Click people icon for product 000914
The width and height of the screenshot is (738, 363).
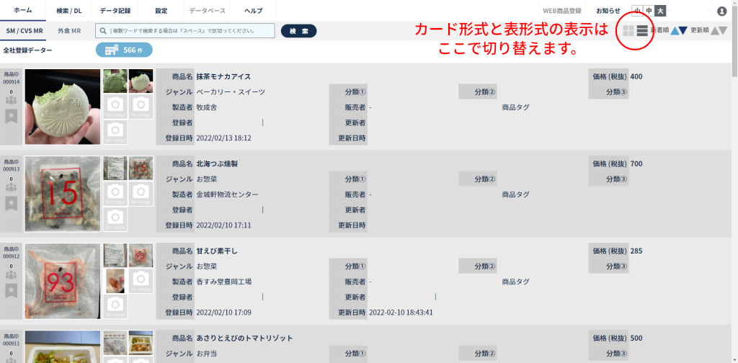click(11, 100)
